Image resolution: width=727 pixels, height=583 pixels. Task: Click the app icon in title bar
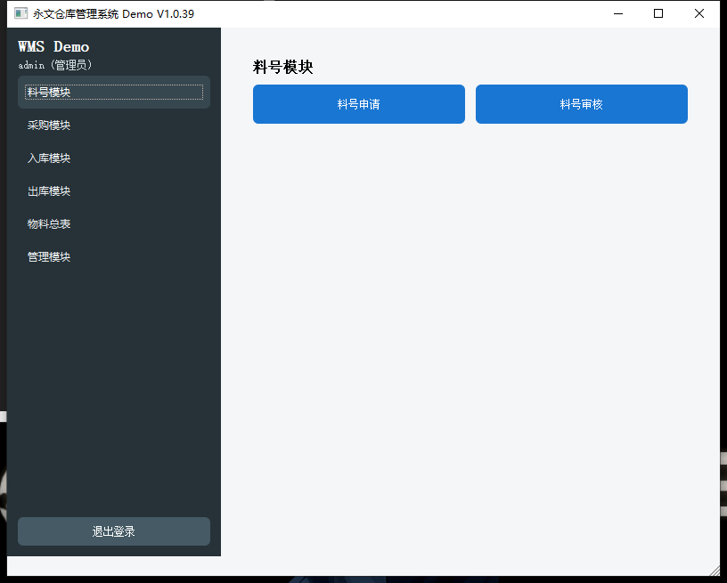20,13
